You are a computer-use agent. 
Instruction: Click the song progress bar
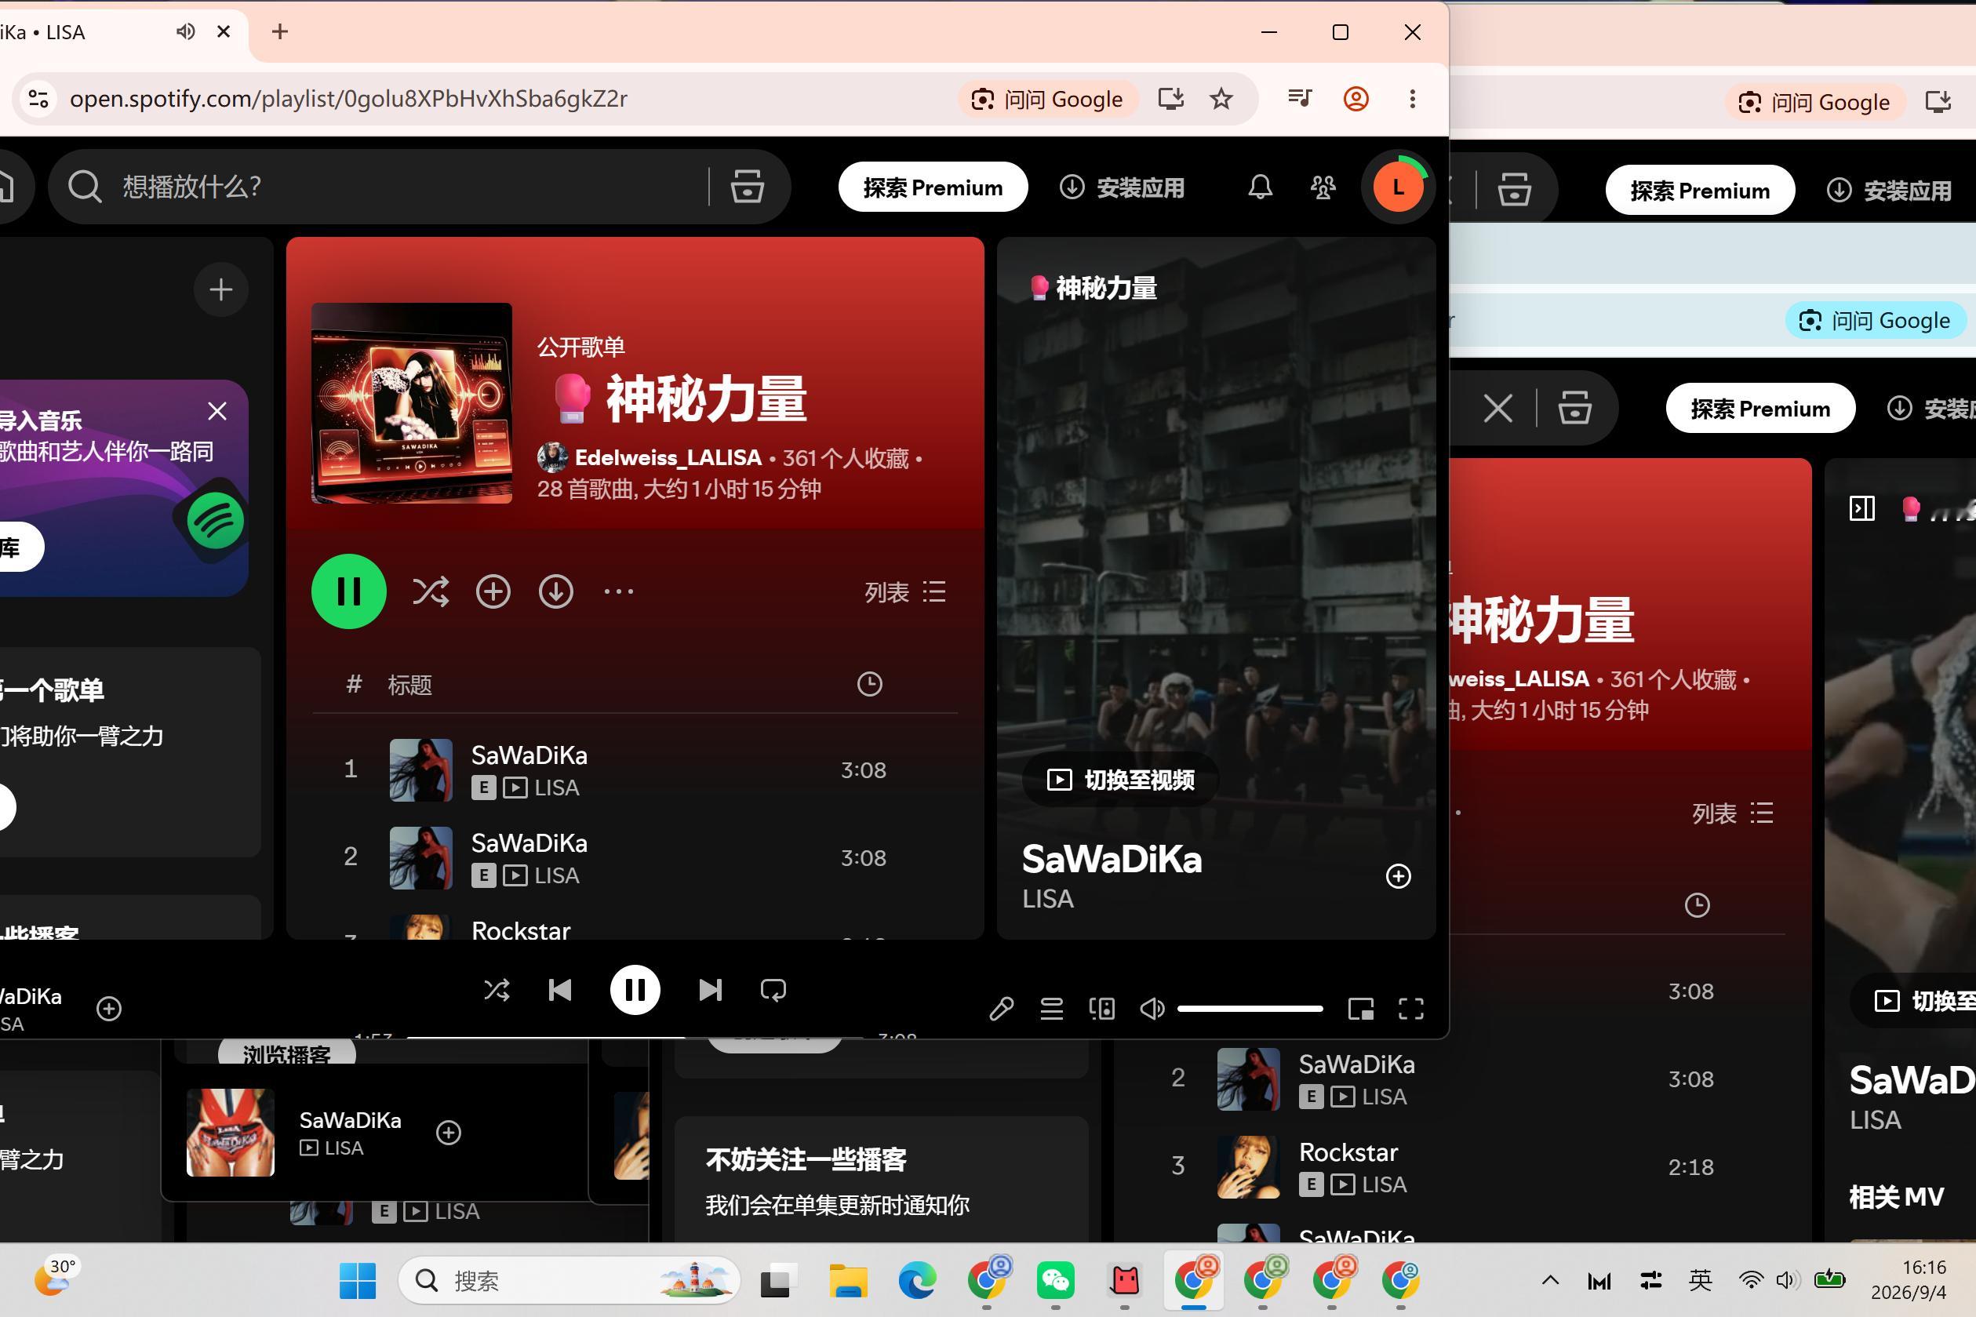635,1038
